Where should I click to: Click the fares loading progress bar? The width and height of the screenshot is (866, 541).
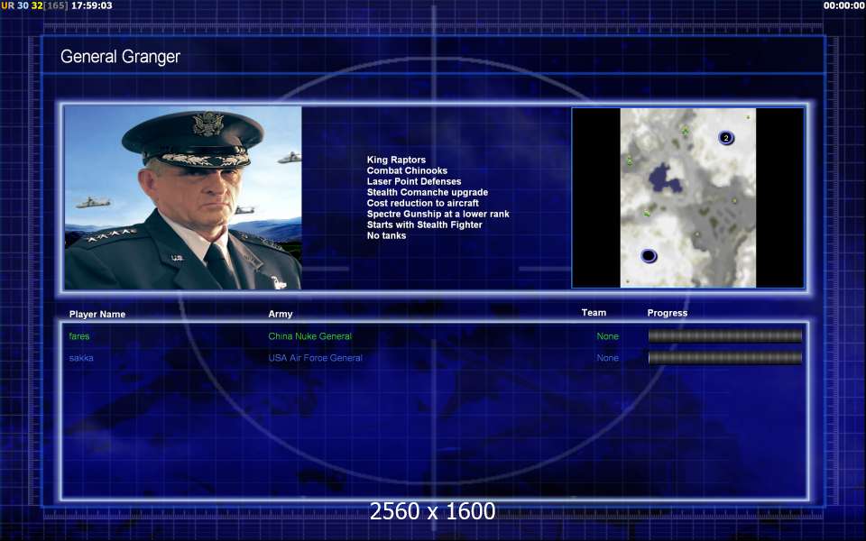point(724,336)
